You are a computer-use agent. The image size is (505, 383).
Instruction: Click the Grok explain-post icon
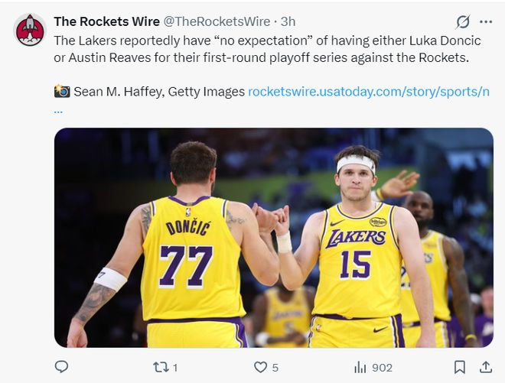tap(463, 21)
